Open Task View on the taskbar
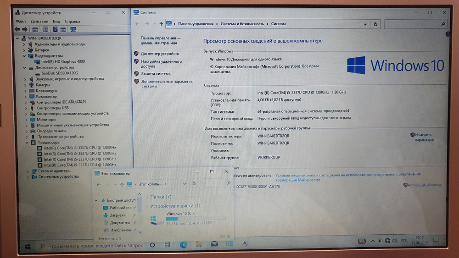Screen dimensions: 459x258 (168, 245)
